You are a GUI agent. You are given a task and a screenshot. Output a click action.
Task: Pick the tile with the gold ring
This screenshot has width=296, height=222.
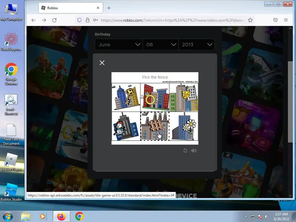pyautogui.click(x=155, y=97)
